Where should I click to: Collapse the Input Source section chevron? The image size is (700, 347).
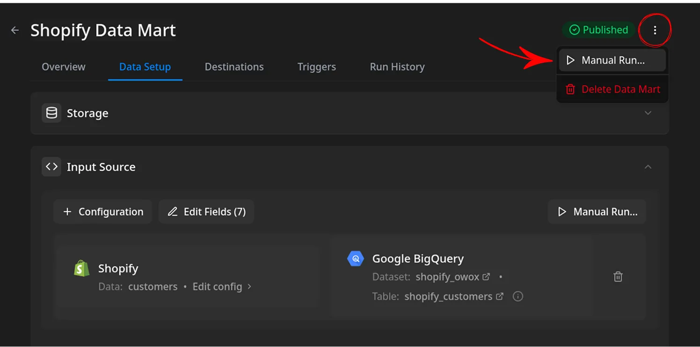coord(648,166)
